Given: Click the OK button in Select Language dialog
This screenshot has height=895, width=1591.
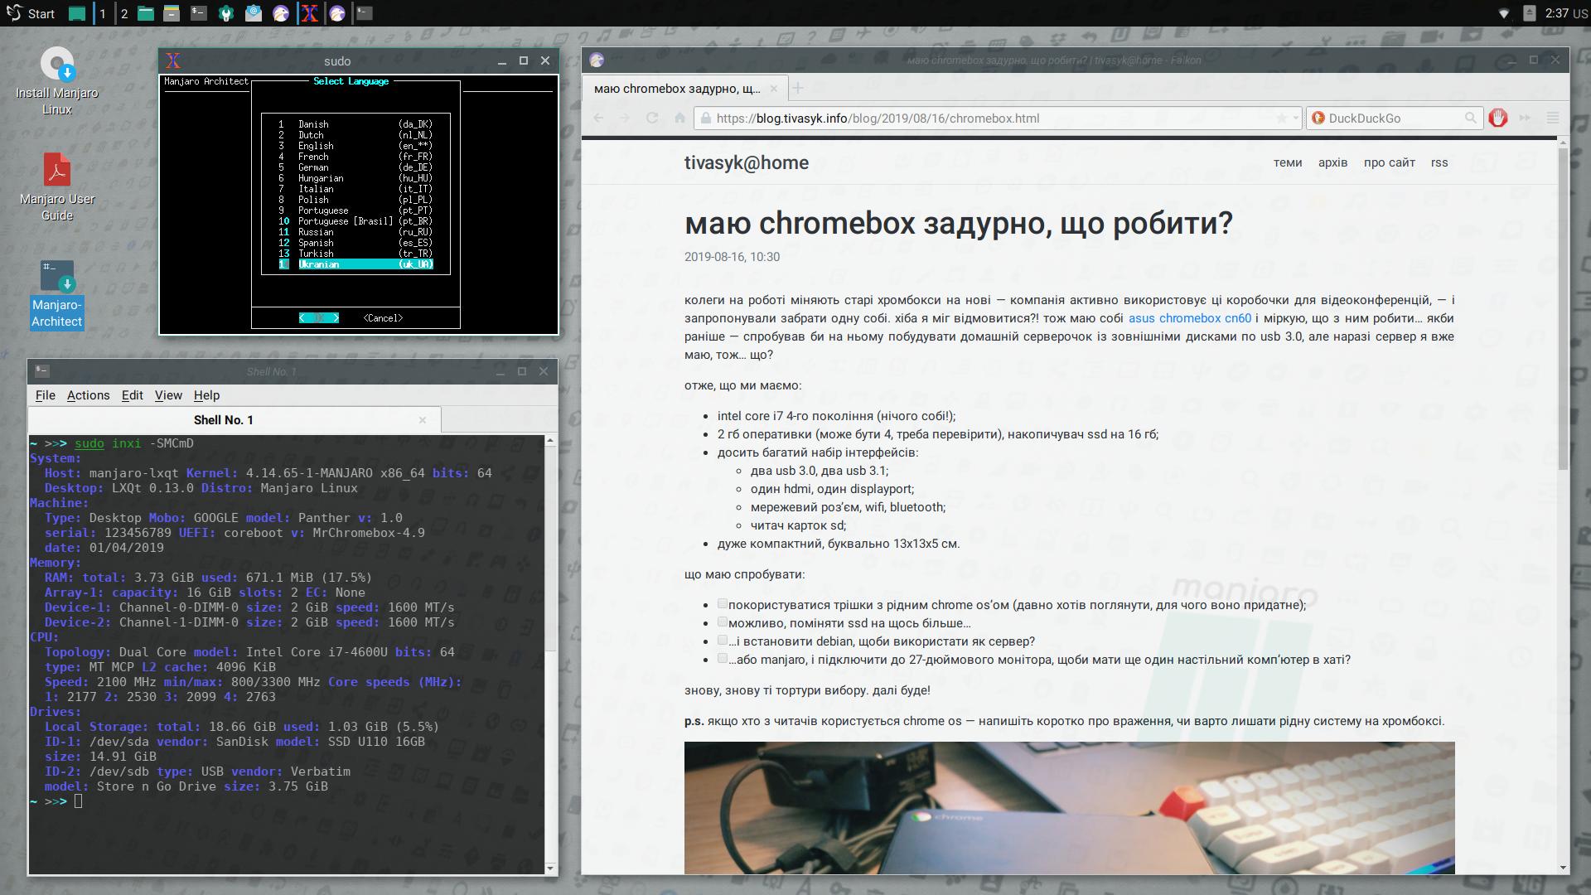Looking at the screenshot, I should click(x=319, y=318).
